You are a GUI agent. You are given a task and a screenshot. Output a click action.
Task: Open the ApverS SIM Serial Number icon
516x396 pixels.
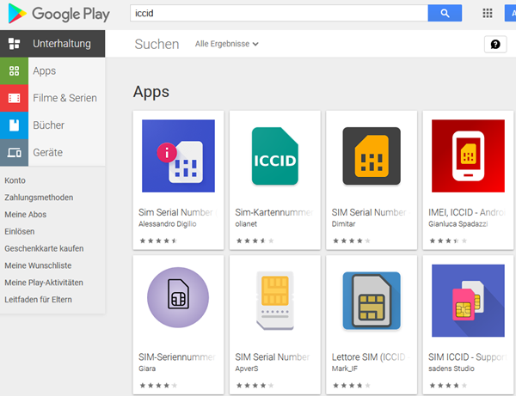pyautogui.click(x=275, y=301)
